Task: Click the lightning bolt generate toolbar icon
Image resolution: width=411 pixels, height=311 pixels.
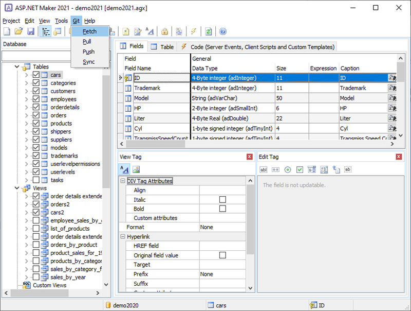Action: click(x=194, y=31)
